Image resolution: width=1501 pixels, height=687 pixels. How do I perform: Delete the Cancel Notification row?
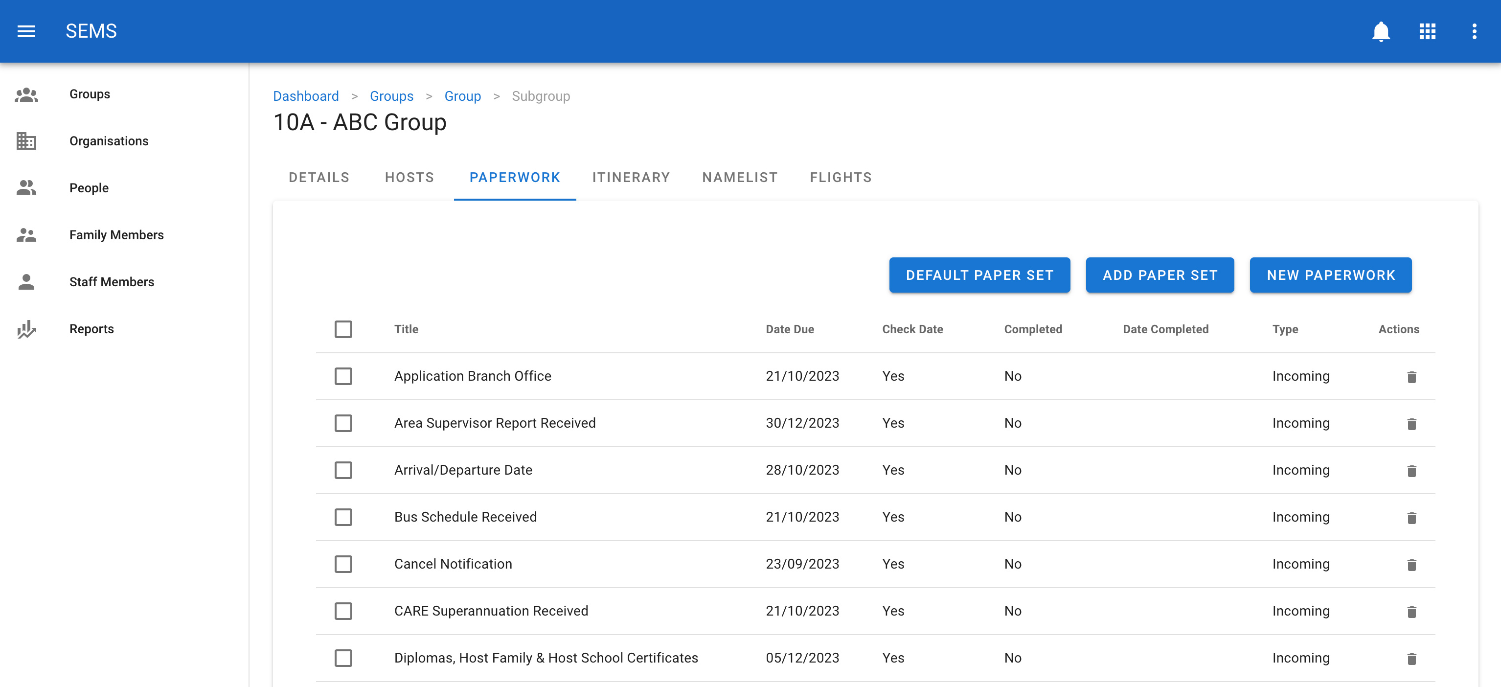click(x=1411, y=565)
